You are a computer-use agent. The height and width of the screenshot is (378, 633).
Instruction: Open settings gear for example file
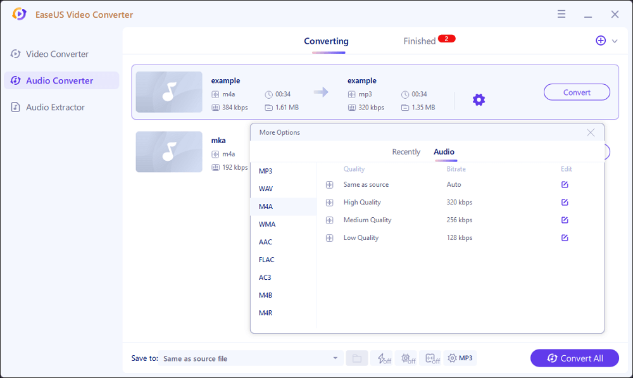479,99
